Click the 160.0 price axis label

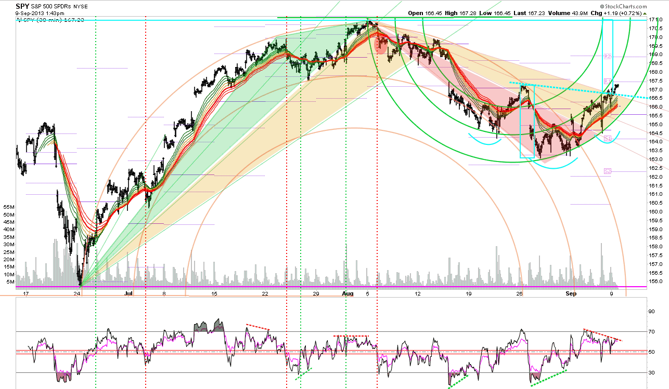(655, 212)
